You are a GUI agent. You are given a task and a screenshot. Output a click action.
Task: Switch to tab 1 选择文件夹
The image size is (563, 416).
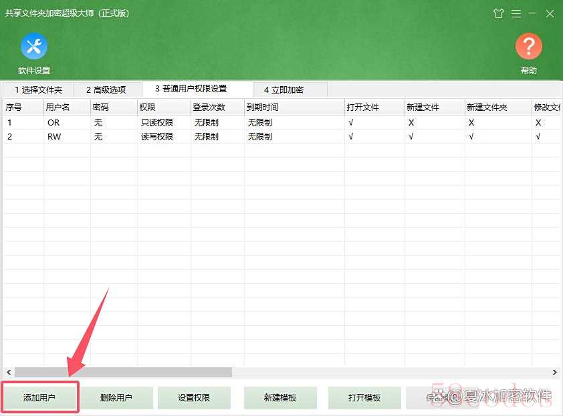pos(38,89)
